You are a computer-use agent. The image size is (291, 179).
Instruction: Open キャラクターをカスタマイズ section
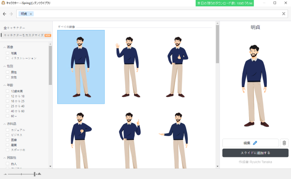click(x=26, y=35)
